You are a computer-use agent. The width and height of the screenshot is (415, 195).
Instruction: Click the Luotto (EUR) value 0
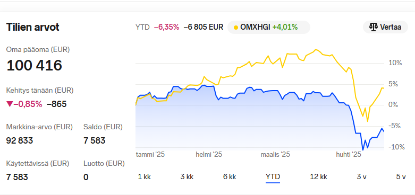(x=86, y=177)
